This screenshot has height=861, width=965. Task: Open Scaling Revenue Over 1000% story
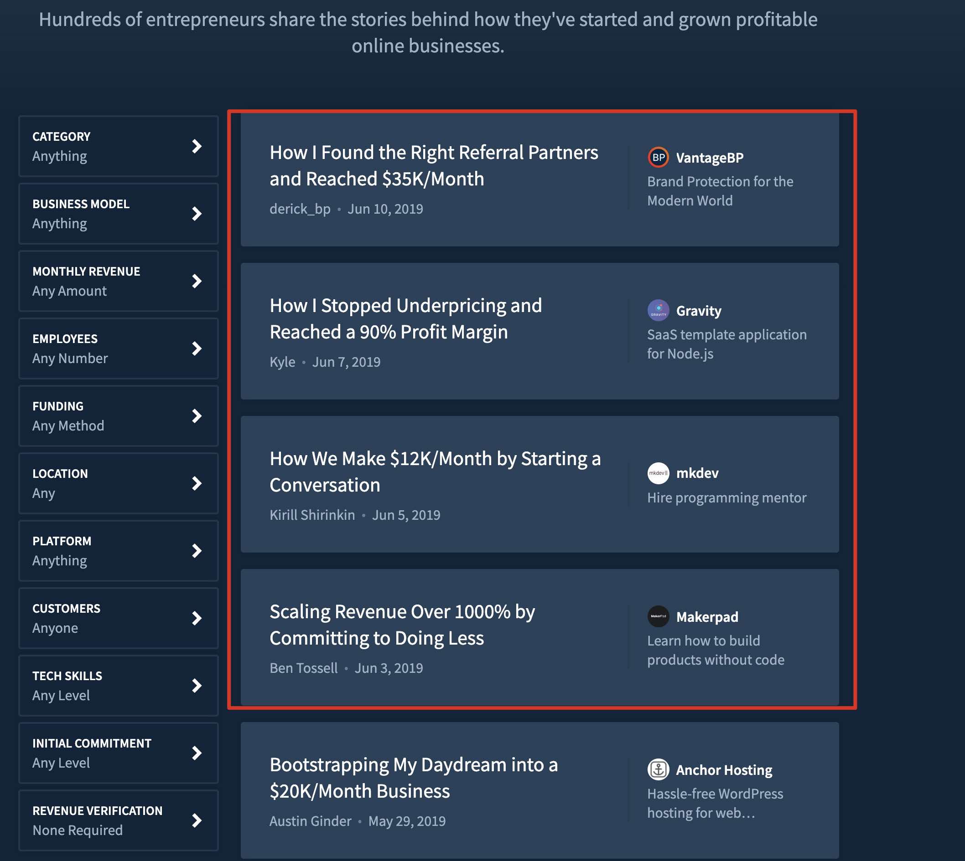401,625
